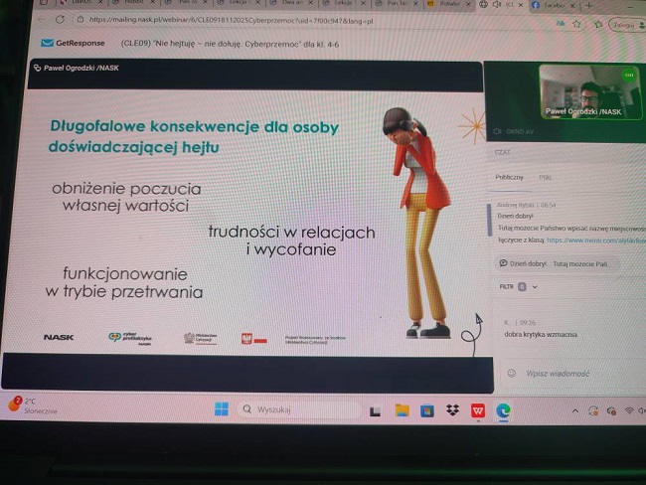Click the GetResponse logo icon
This screenshot has height=485, width=646.
(47, 43)
